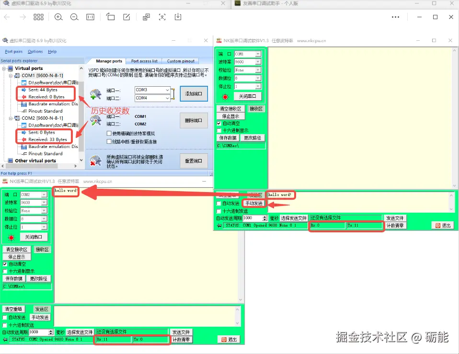
Task: Go to next image with forward arrow
Action: pyautogui.click(x=23, y=17)
